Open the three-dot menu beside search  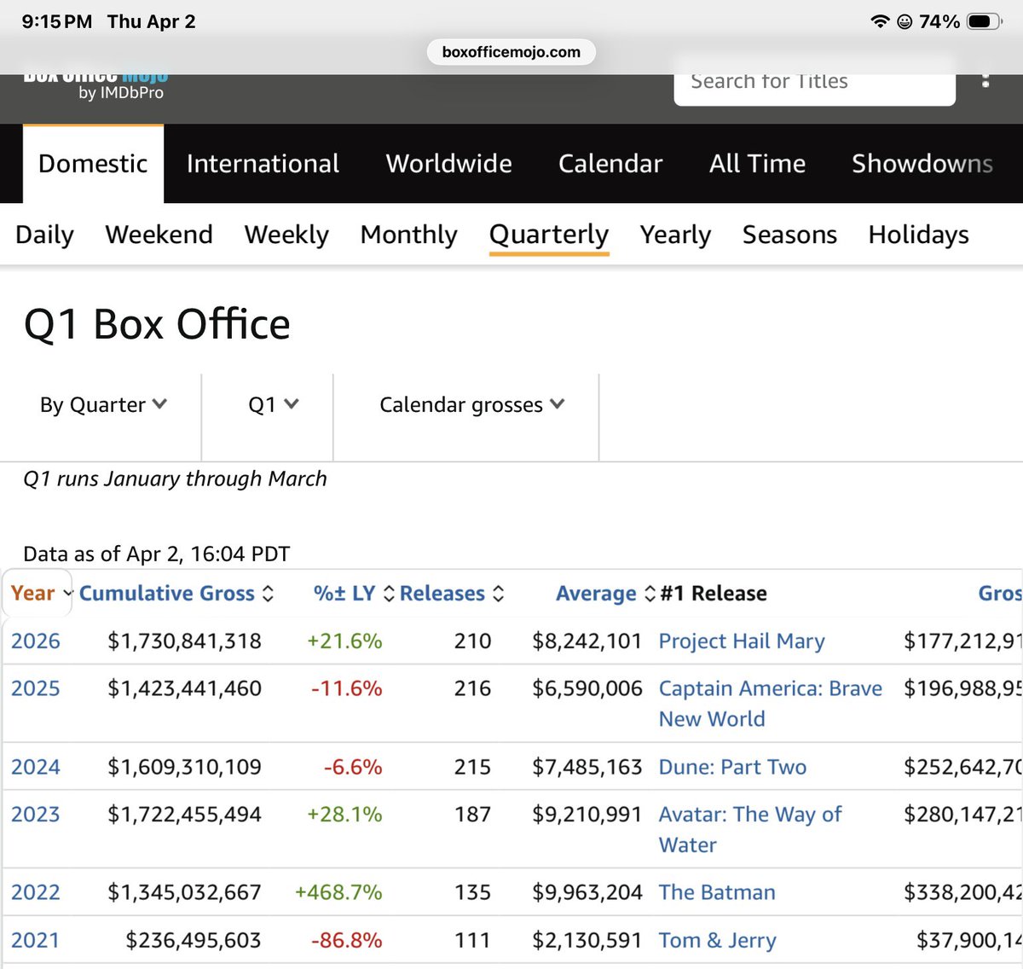(x=985, y=80)
